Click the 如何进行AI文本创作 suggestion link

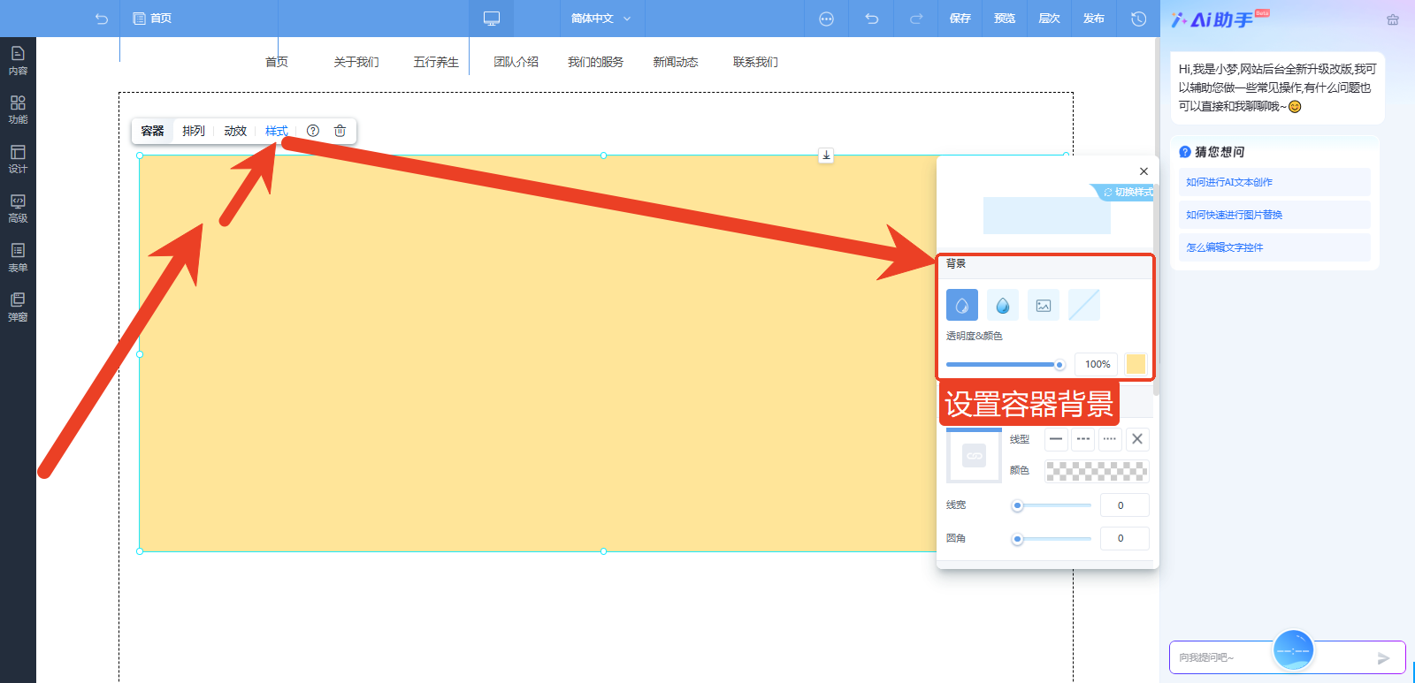coord(1229,182)
